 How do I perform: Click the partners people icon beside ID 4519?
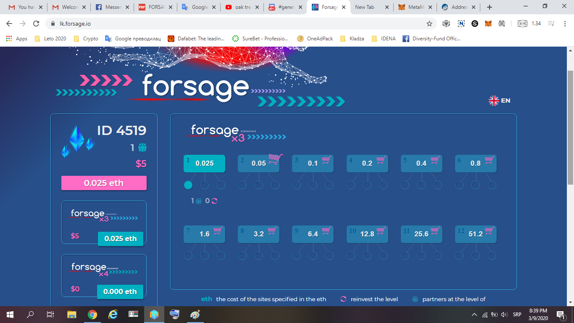[x=142, y=148]
